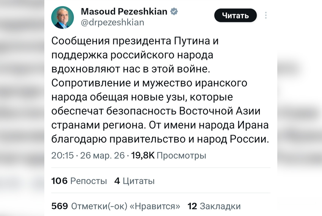Open the @drpezeshkian handle link
322x216 pixels.
click(x=113, y=22)
